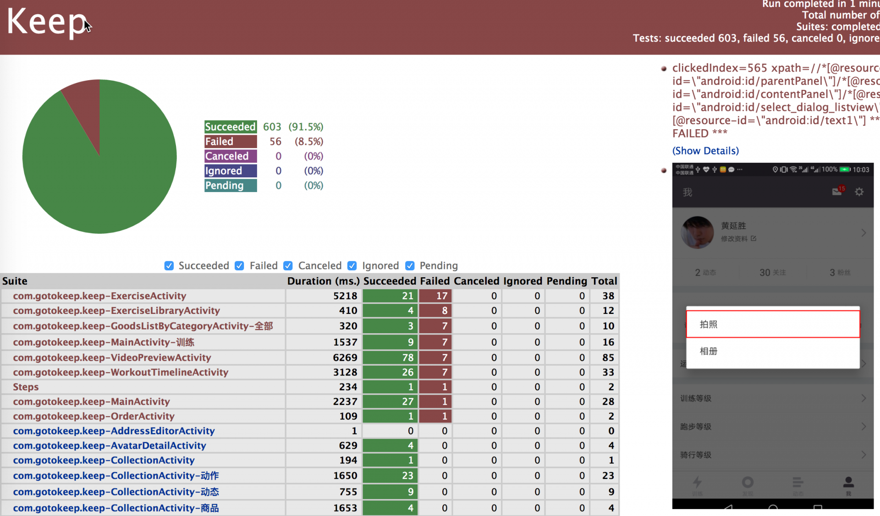Tap the 2 动态 stat
Image resolution: width=880 pixels, height=516 pixels.
(705, 273)
